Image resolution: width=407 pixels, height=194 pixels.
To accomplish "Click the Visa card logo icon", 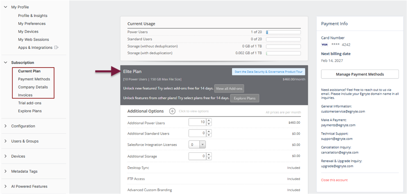I will click(324, 45).
